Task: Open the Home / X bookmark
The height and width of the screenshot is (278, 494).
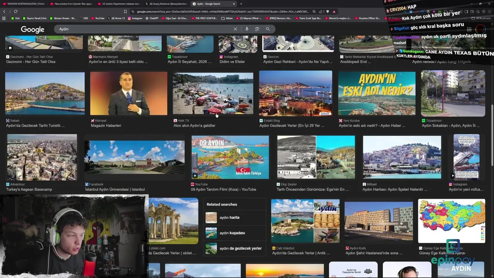Action: pyautogui.click(x=116, y=18)
